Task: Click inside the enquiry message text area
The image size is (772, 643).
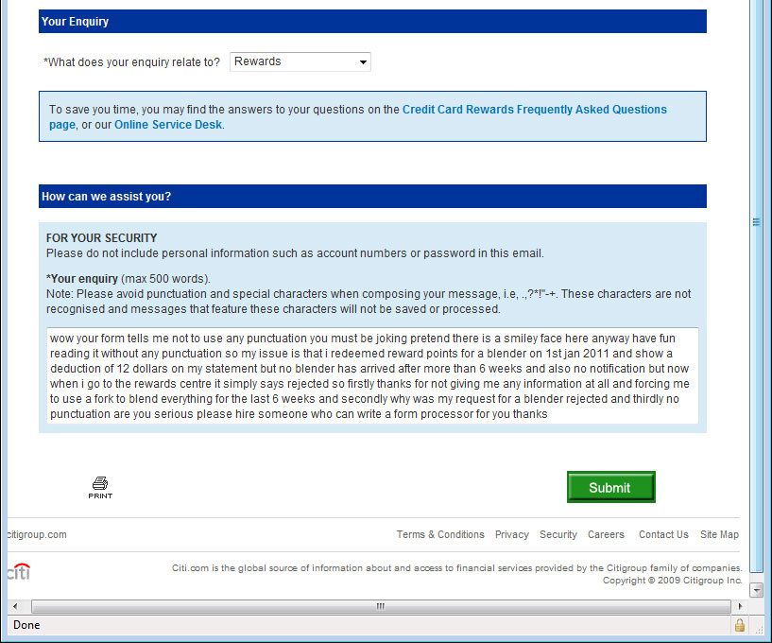Action: [372, 375]
